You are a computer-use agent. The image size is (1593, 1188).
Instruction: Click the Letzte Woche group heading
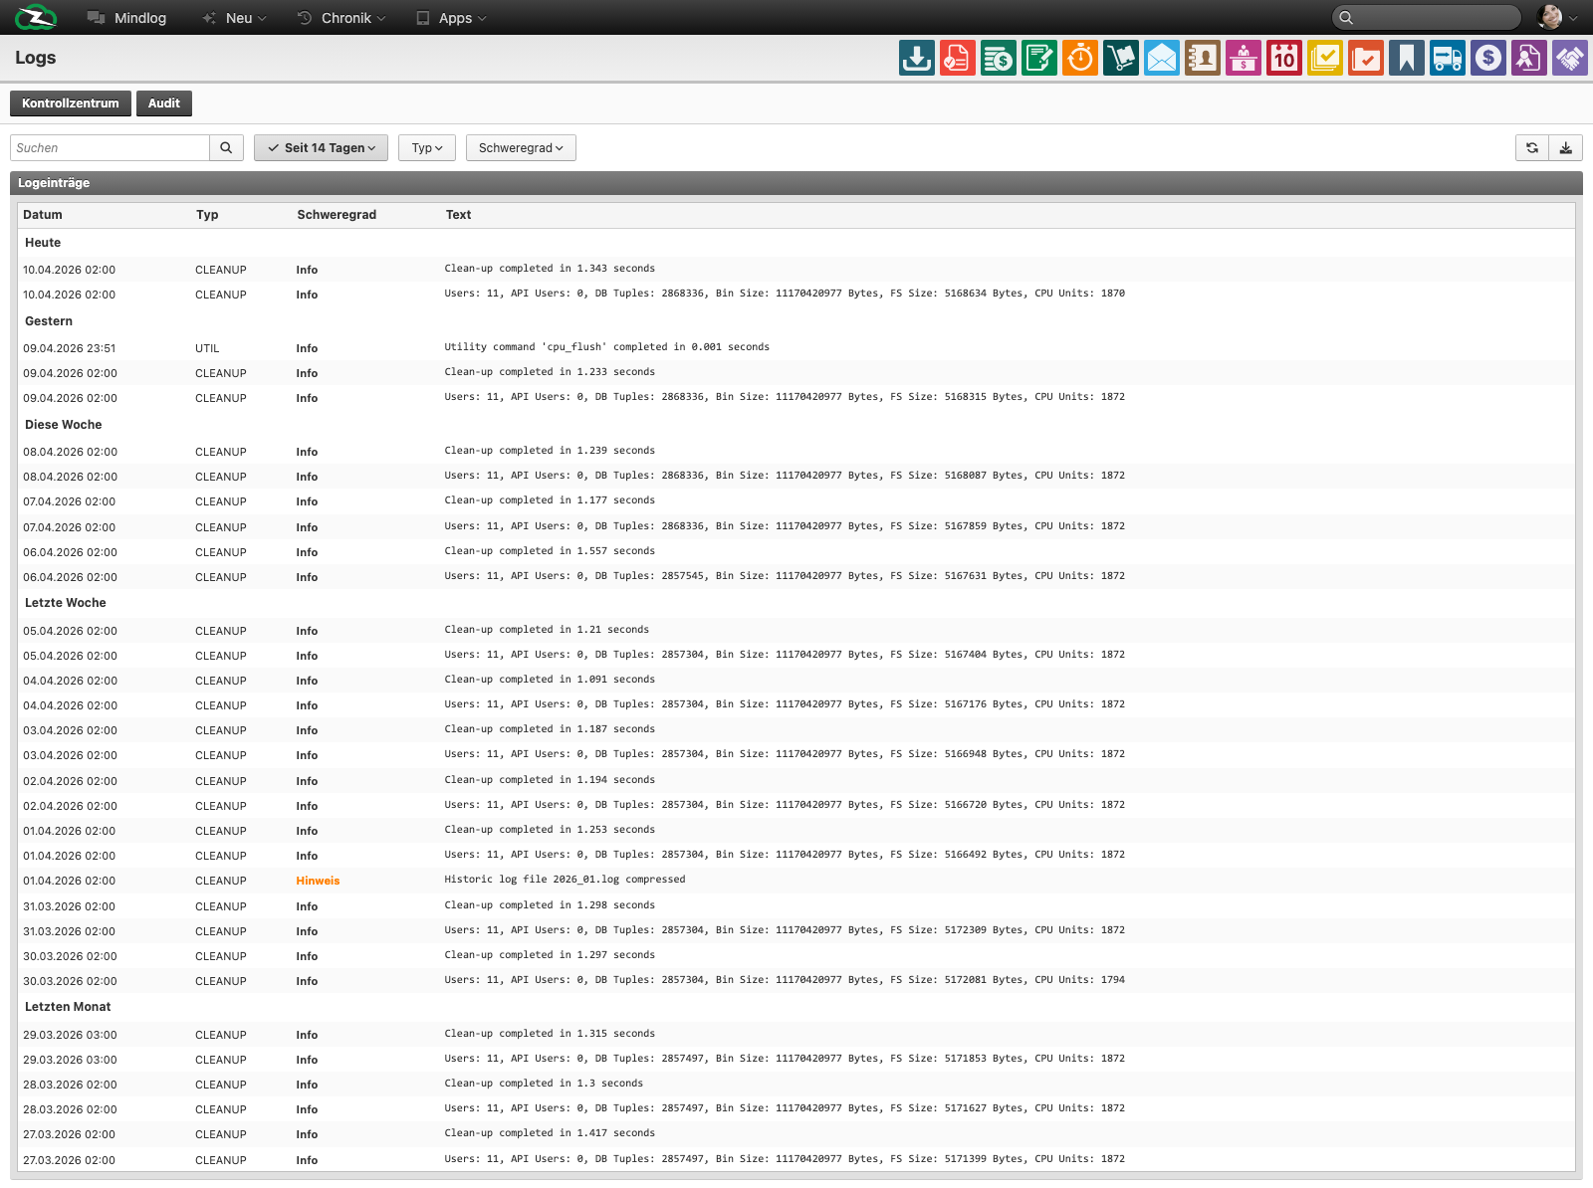(x=66, y=603)
